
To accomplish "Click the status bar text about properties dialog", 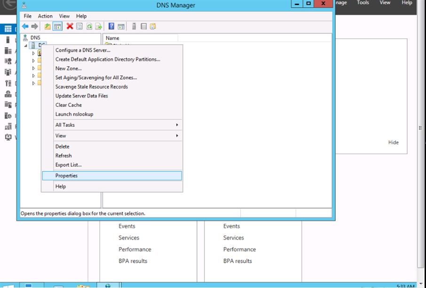I will tap(83, 213).
